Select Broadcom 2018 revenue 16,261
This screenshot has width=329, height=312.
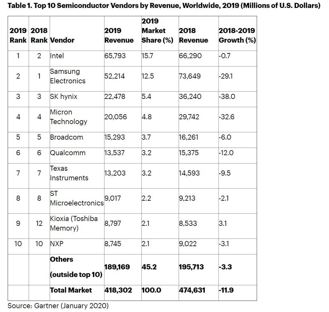(189, 137)
